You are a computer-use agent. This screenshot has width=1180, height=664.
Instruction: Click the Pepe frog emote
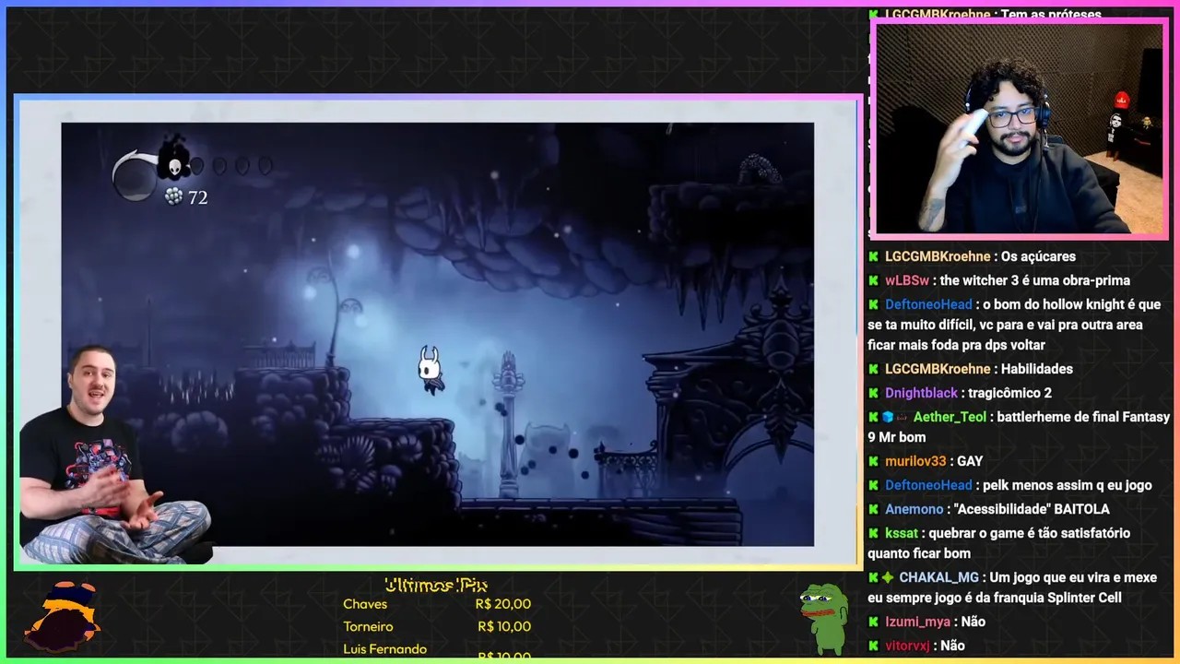pos(823,617)
